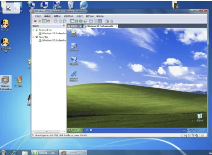Open the Snapshot Manager icon
Viewport: 212px width, 155px height.
[x=65, y=21]
